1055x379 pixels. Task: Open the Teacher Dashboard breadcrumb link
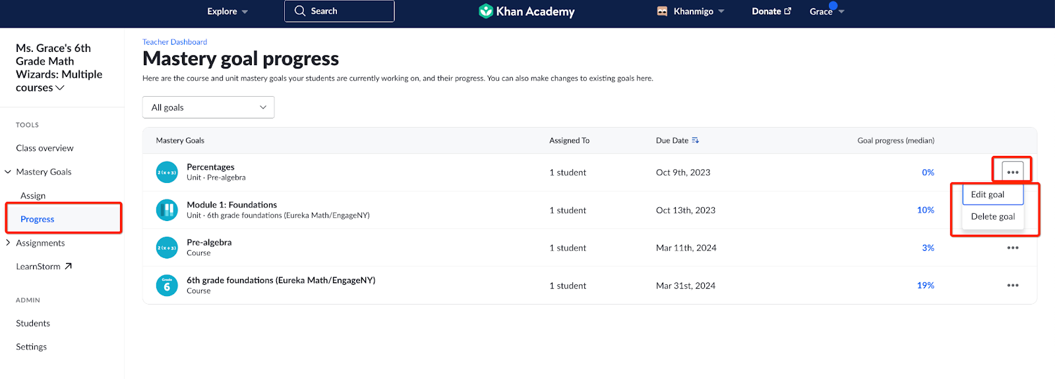click(175, 42)
